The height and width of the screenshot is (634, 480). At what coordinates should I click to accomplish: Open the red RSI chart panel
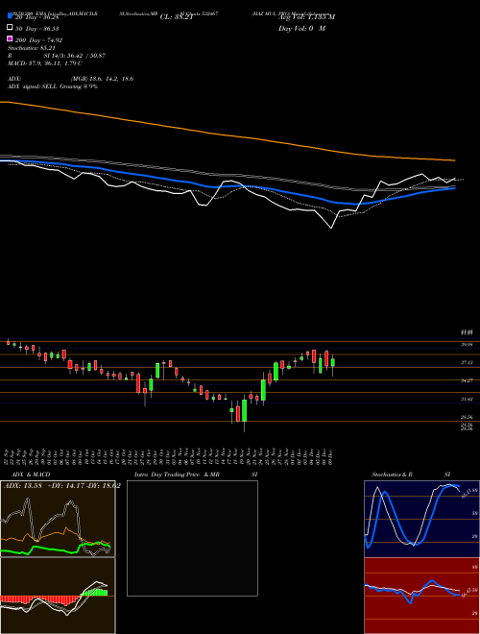pos(421,596)
